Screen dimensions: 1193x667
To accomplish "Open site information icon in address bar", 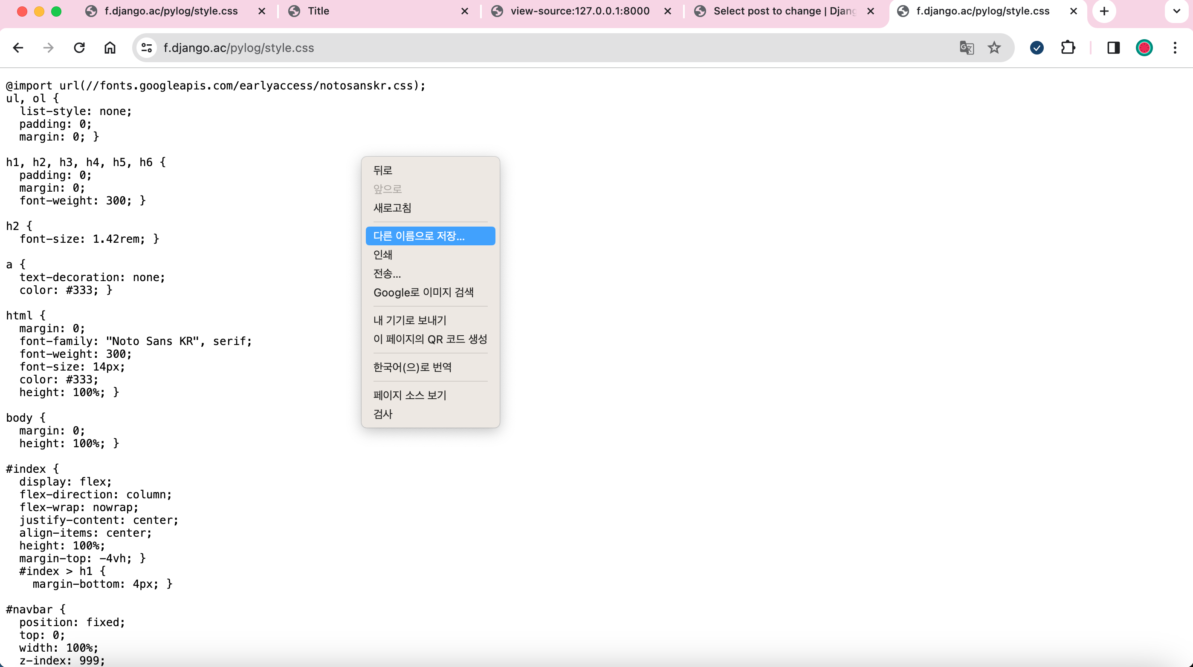I will point(147,48).
